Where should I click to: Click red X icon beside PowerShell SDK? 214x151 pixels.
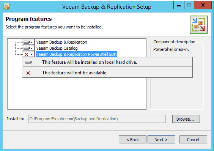click(26, 54)
